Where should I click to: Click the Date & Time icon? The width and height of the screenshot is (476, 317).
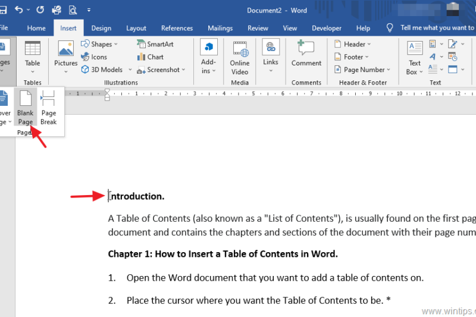point(453,57)
